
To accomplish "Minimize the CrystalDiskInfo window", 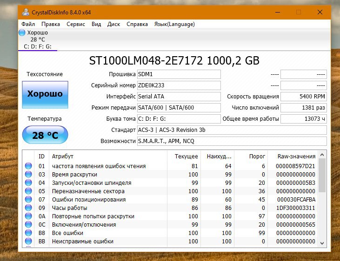I will pyautogui.click(x=278, y=13).
